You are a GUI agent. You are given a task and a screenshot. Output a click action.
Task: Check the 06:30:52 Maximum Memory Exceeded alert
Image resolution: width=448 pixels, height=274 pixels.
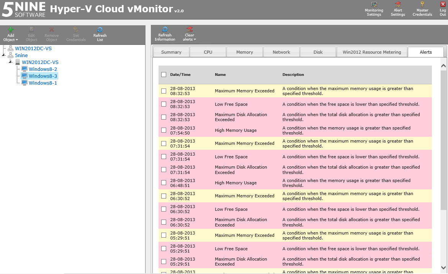(x=164, y=196)
